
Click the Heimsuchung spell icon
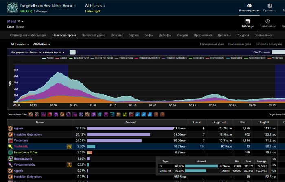coord(10,158)
